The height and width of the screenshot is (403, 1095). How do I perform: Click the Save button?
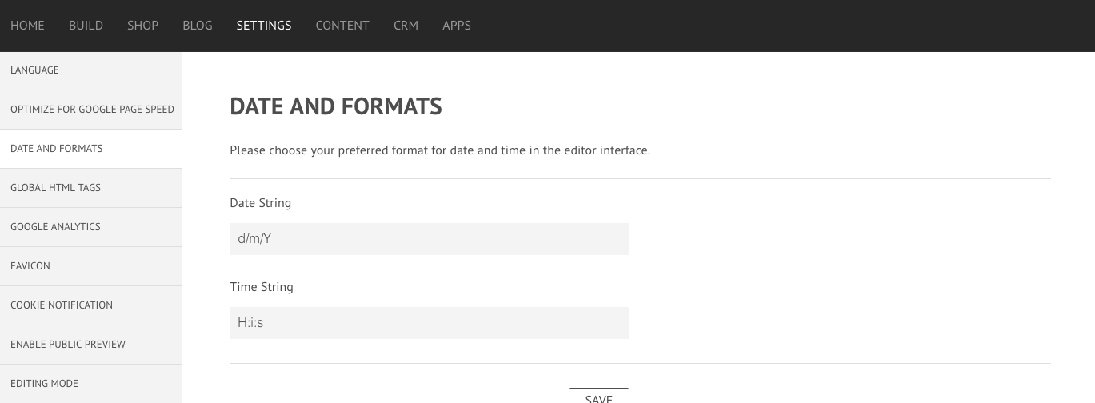(599, 397)
